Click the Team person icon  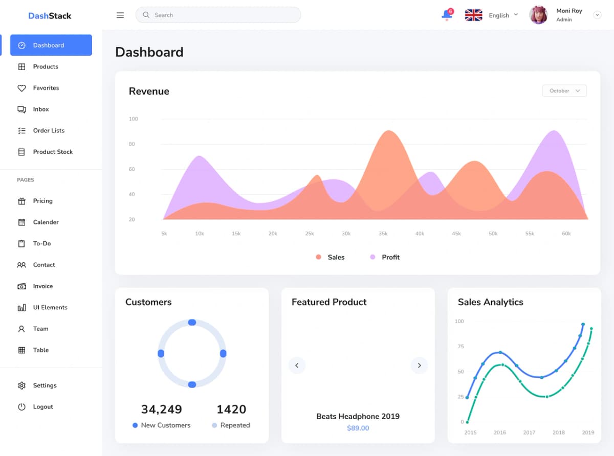[21, 329]
